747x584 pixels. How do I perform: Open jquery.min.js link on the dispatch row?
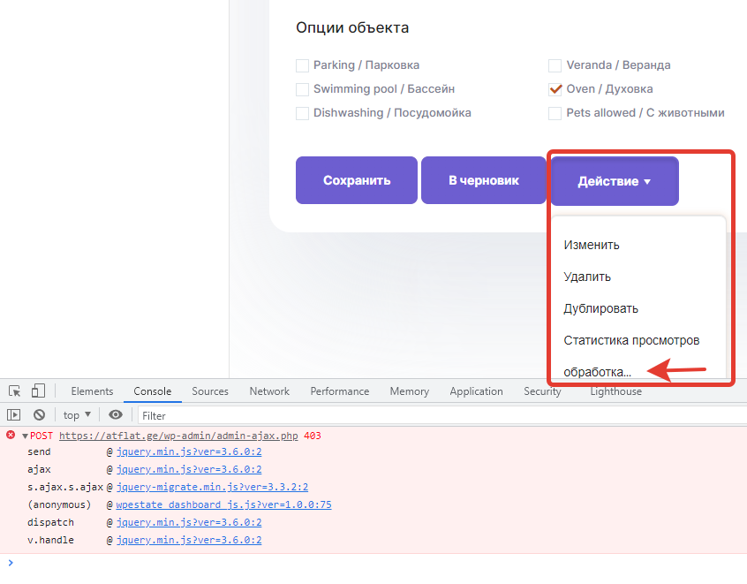point(189,522)
